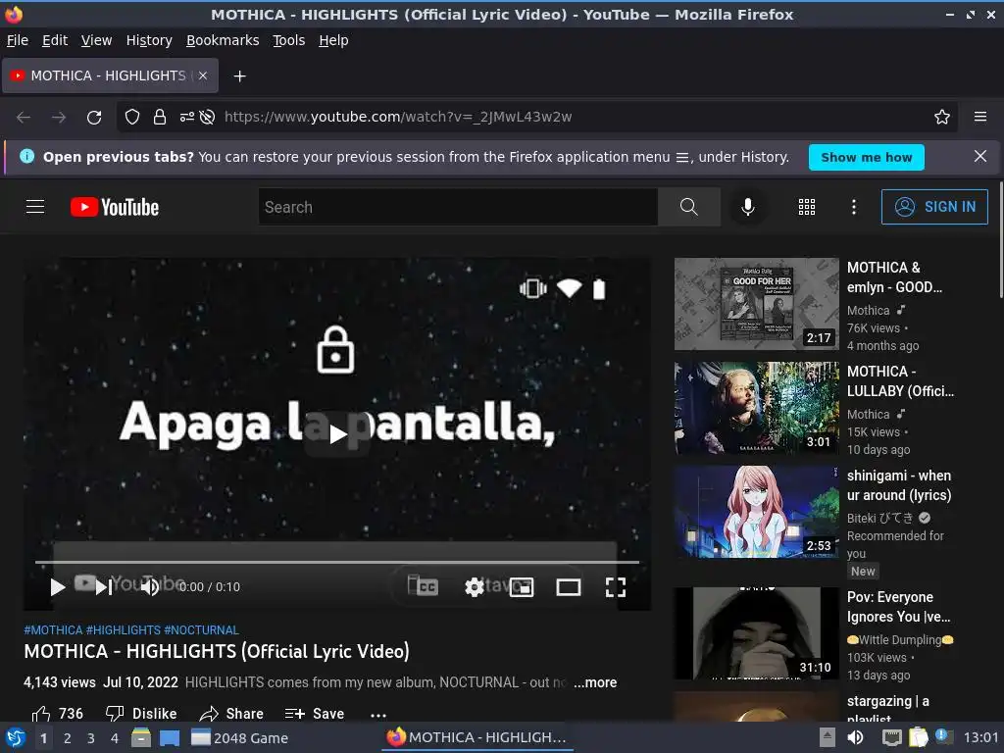Type in the YouTube Search field
The width and height of the screenshot is (1004, 753).
pyautogui.click(x=458, y=207)
